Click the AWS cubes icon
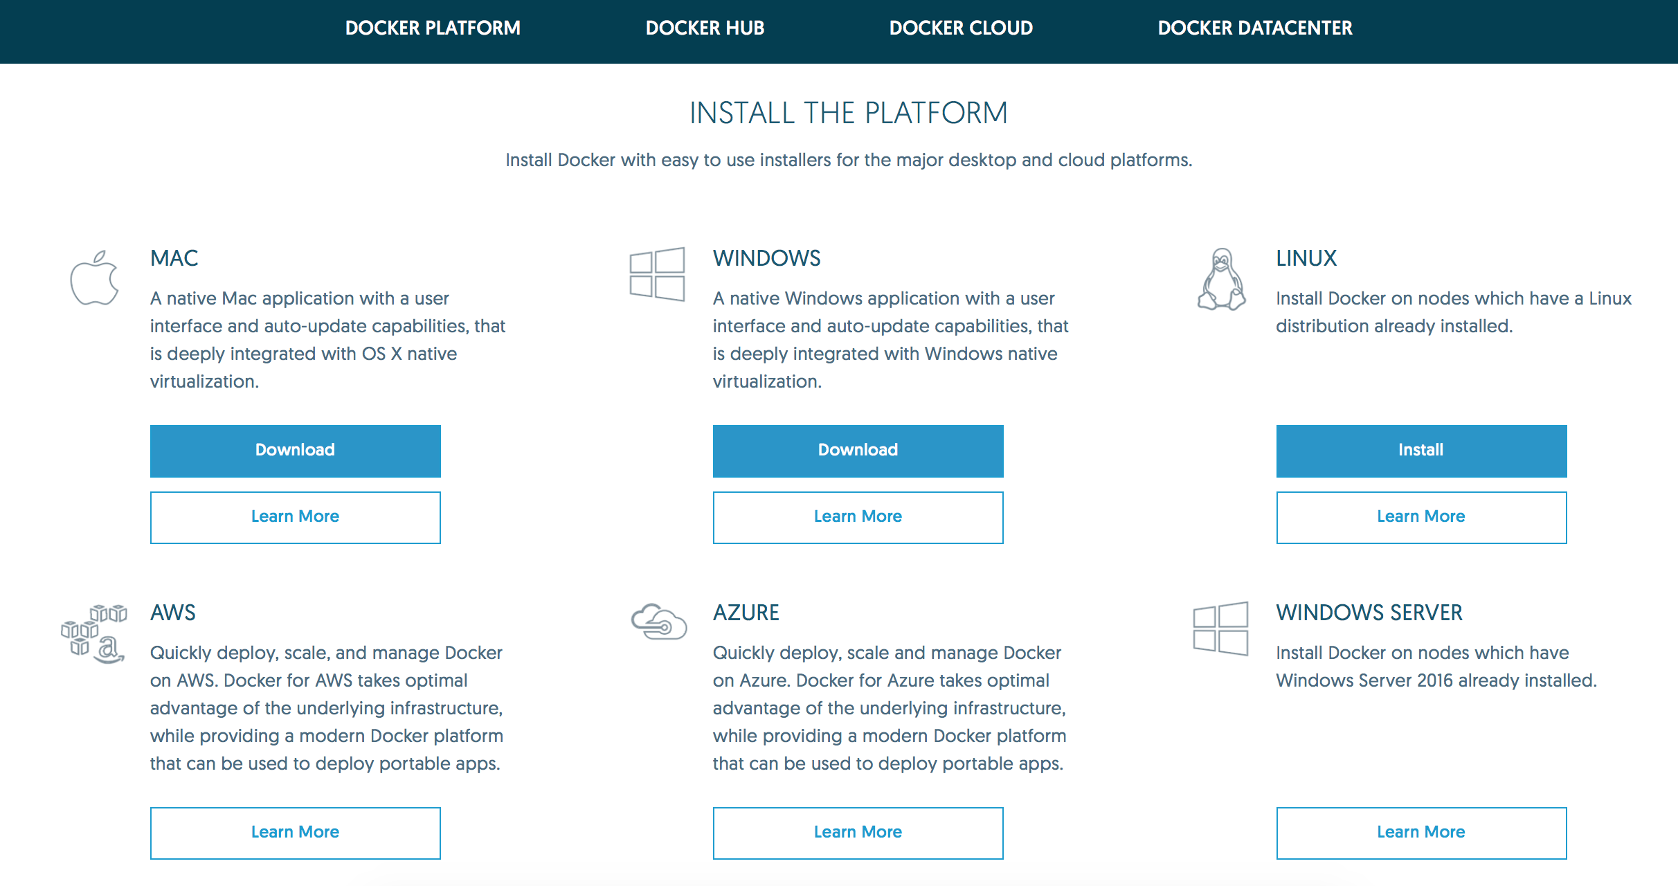 (x=93, y=633)
